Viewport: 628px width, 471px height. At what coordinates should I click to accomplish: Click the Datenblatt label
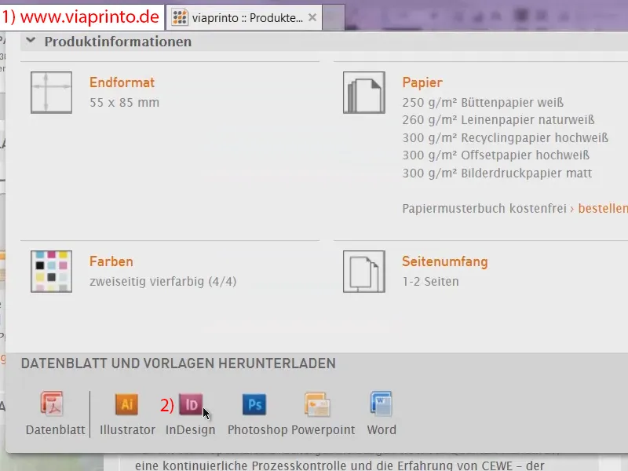tap(55, 429)
